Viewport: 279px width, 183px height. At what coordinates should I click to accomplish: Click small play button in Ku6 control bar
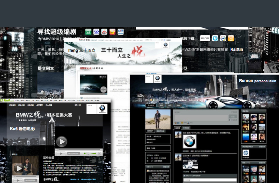point(61,154)
